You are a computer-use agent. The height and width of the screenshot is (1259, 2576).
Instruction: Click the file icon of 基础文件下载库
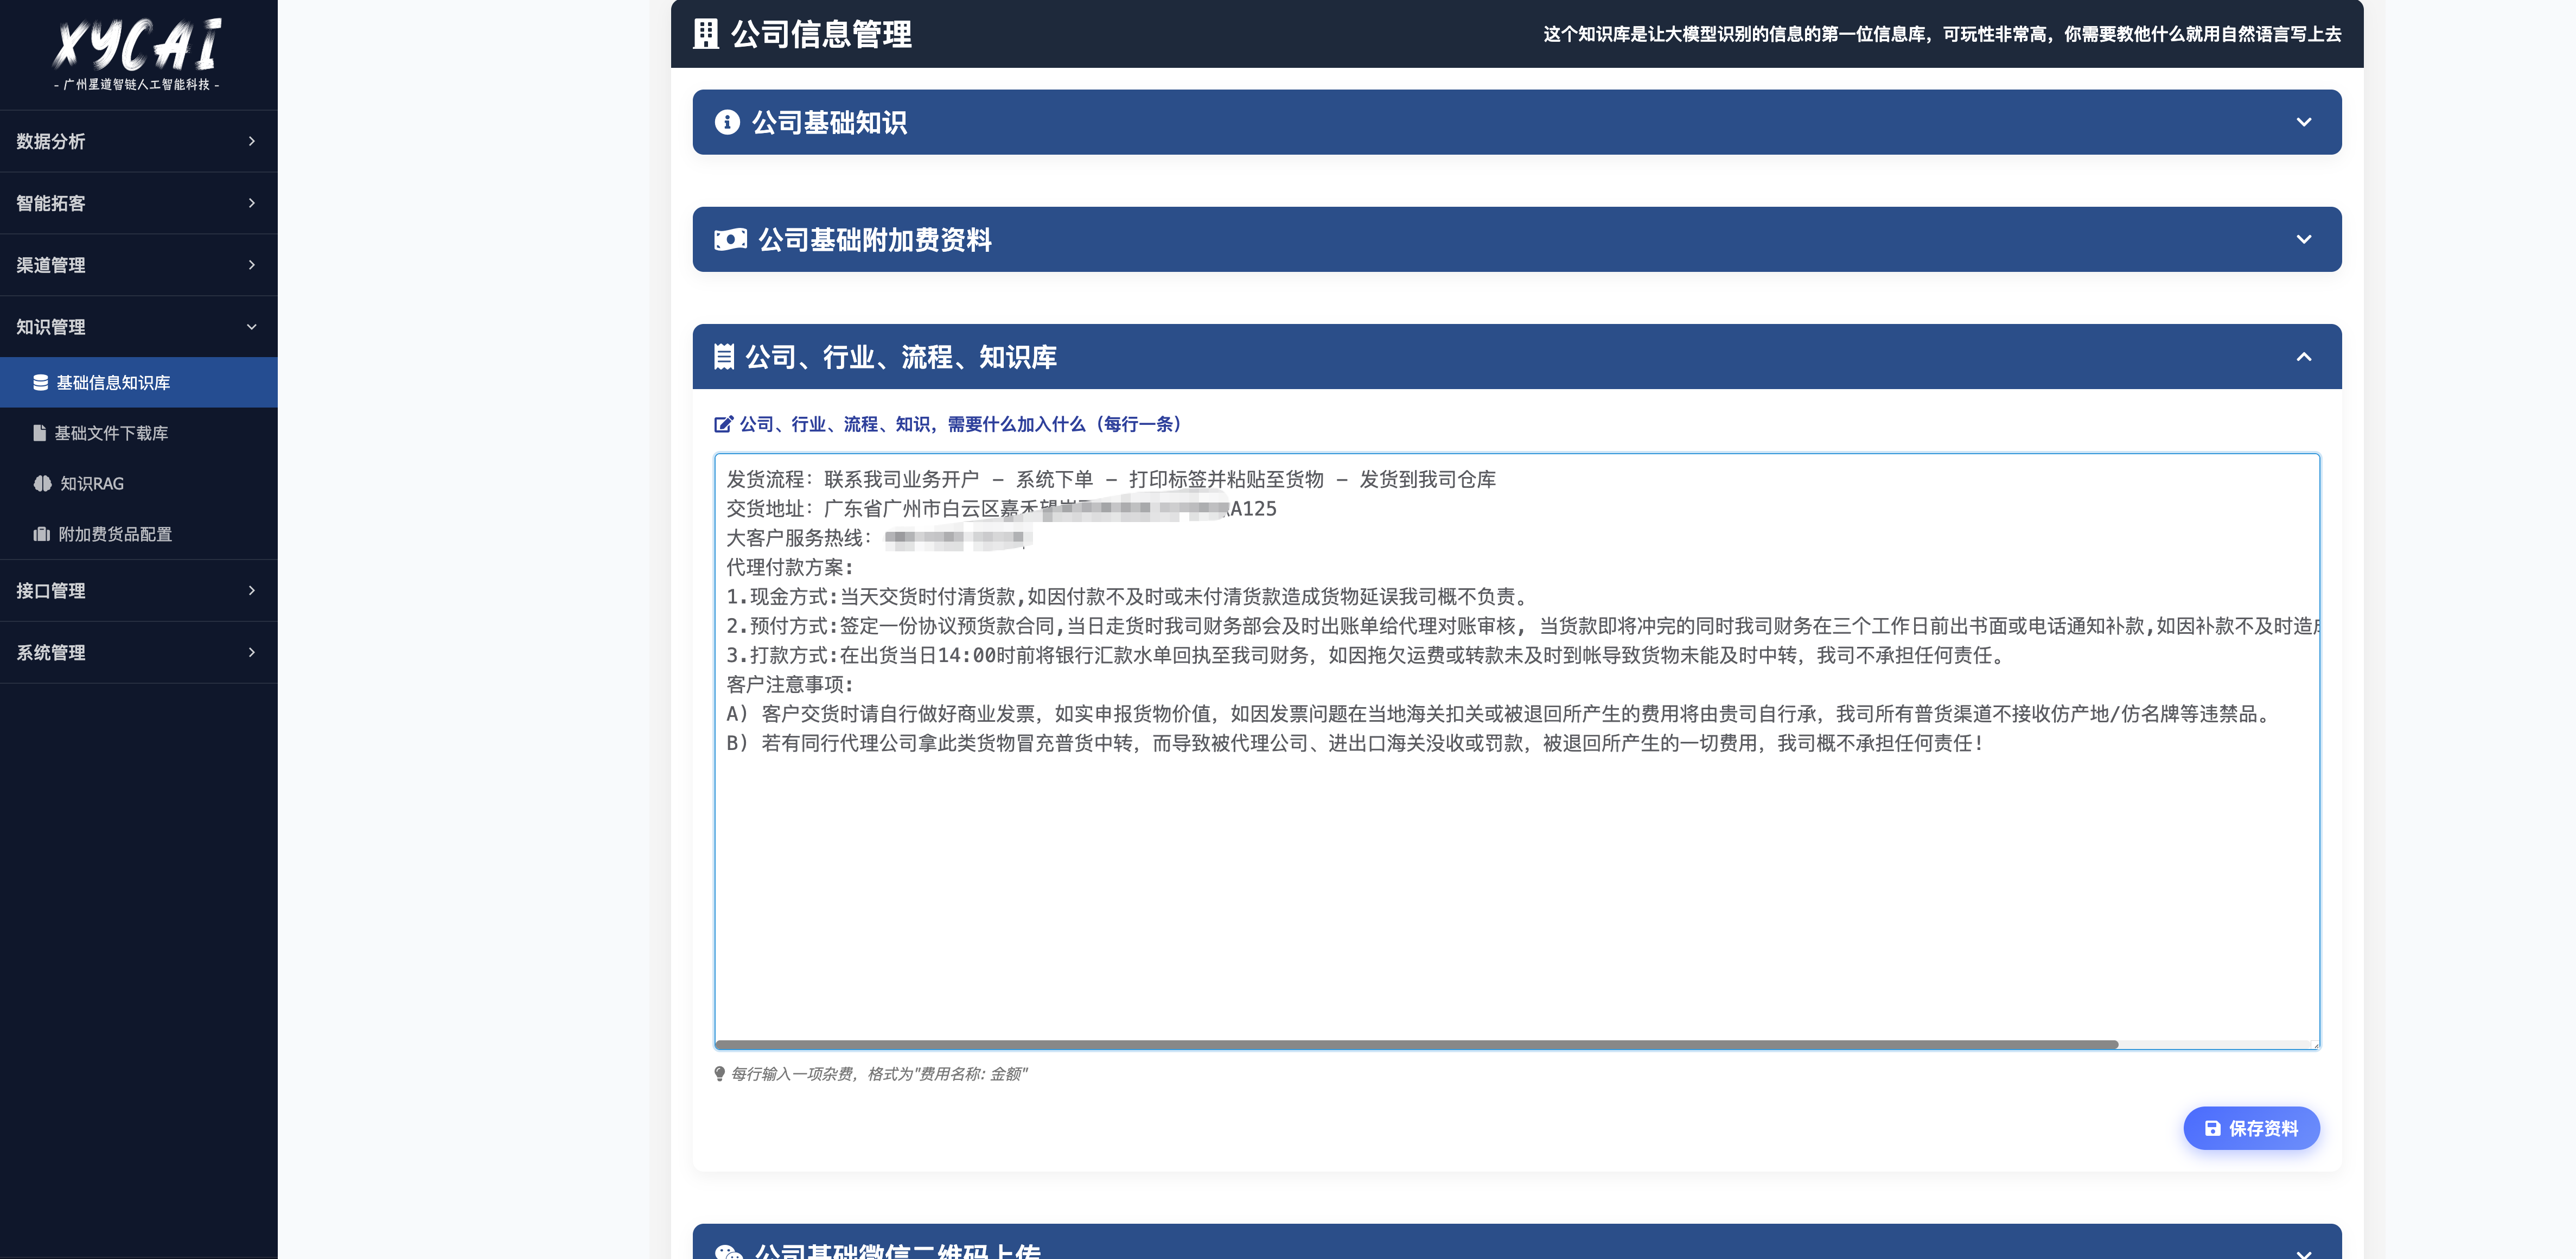click(39, 433)
